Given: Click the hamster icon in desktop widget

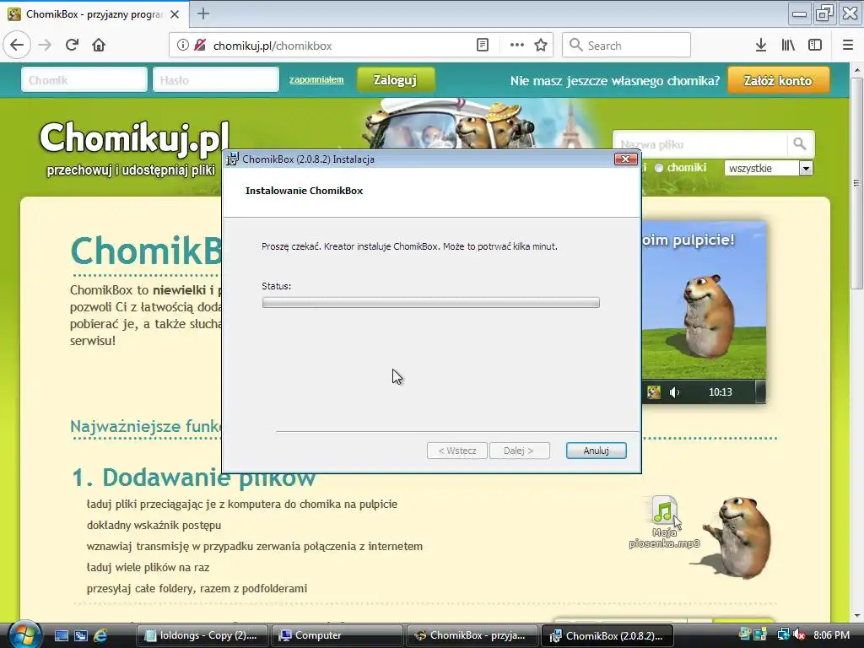Looking at the screenshot, I should 654,392.
